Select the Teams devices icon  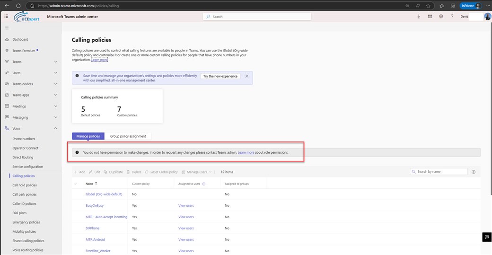[7, 84]
